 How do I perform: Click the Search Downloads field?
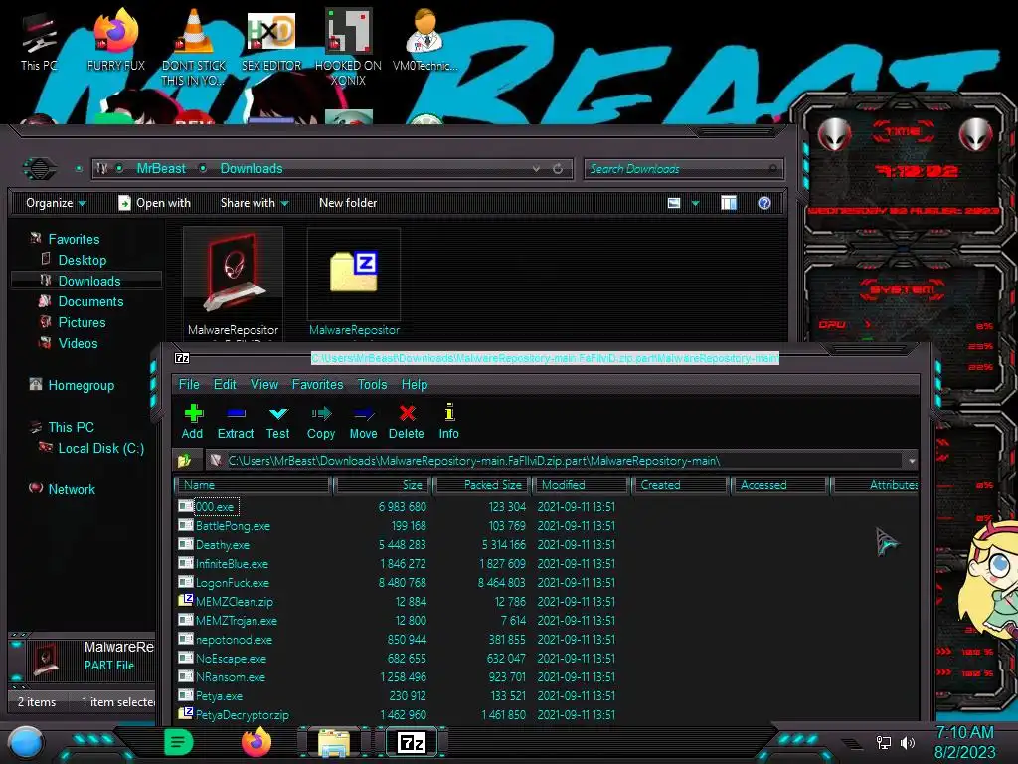coord(683,169)
